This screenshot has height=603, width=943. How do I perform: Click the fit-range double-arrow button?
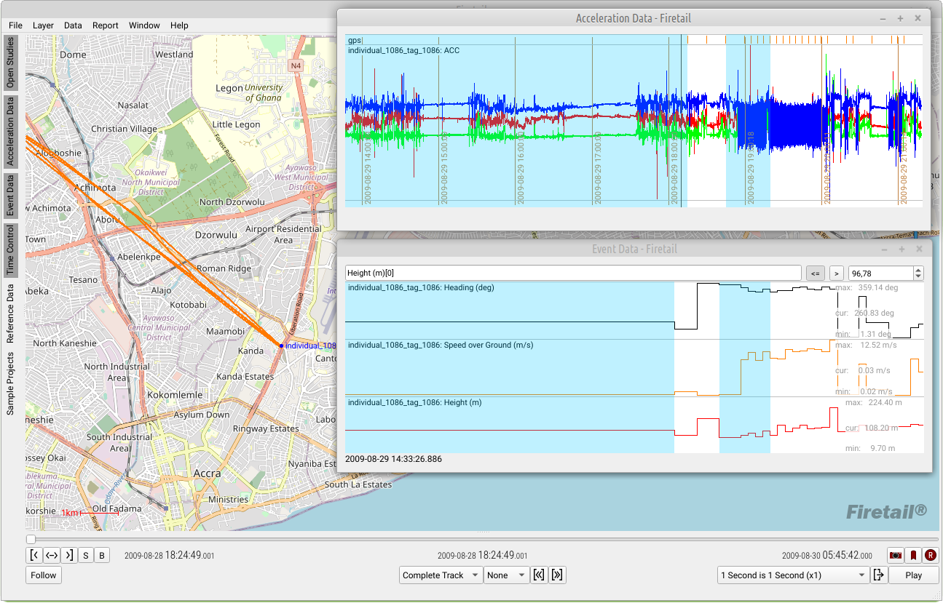coord(51,555)
